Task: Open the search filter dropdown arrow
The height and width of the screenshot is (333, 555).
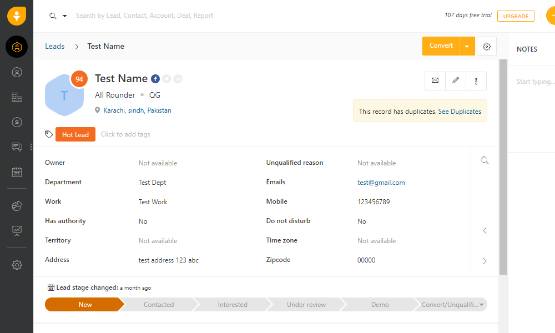Action: click(x=64, y=16)
